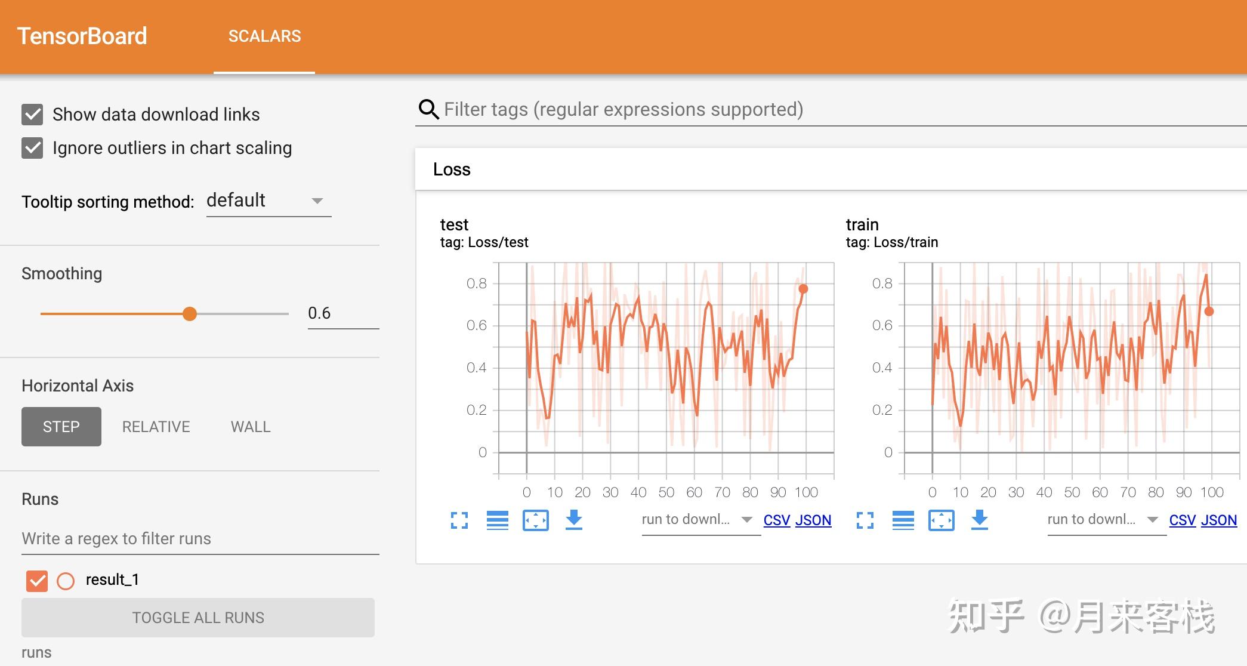This screenshot has height=666, width=1247.
Task: Expand the test loss chart to full size
Action: (459, 520)
